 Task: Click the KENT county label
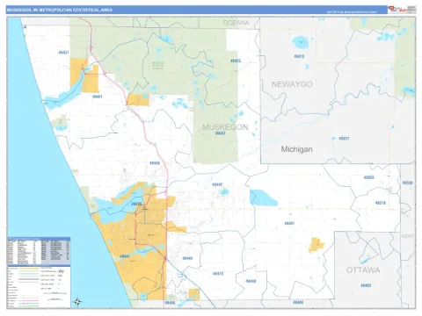[408, 236]
